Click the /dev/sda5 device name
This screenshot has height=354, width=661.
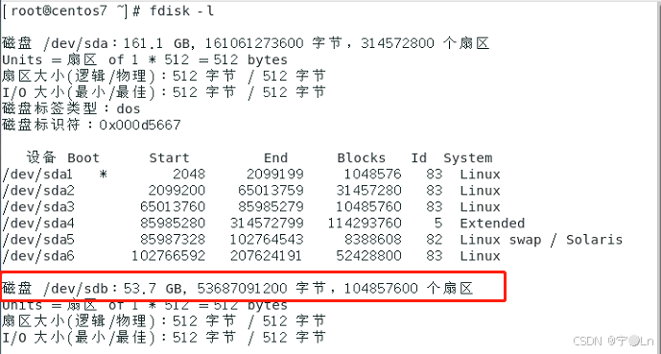(x=38, y=240)
